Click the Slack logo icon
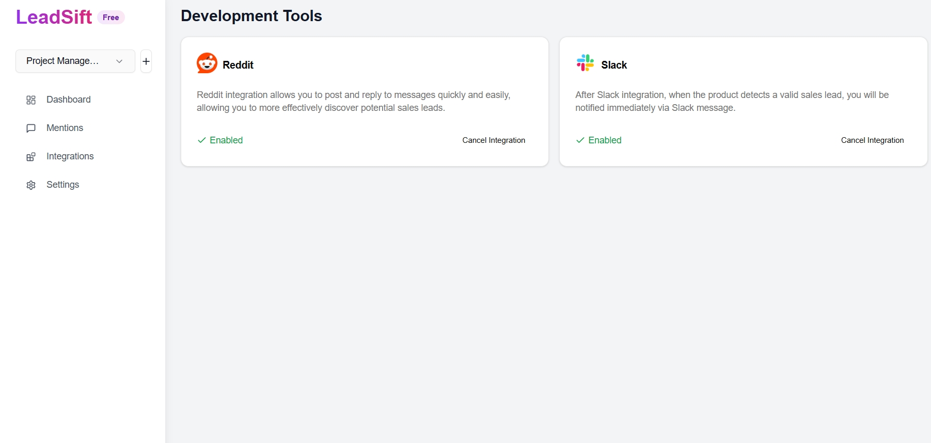The width and height of the screenshot is (931, 443). pyautogui.click(x=585, y=63)
